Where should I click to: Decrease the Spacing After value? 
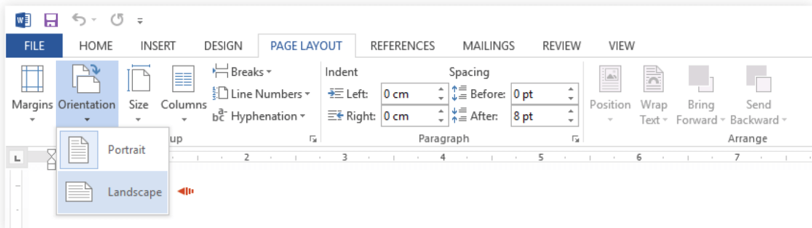[571, 120]
